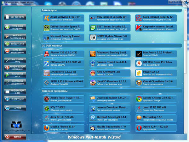
Task: Click the Microsoft Security Essentials icon
Action: [47, 38]
